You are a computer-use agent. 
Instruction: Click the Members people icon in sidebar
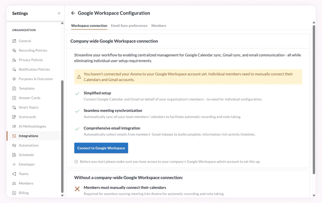pyautogui.click(x=14, y=183)
